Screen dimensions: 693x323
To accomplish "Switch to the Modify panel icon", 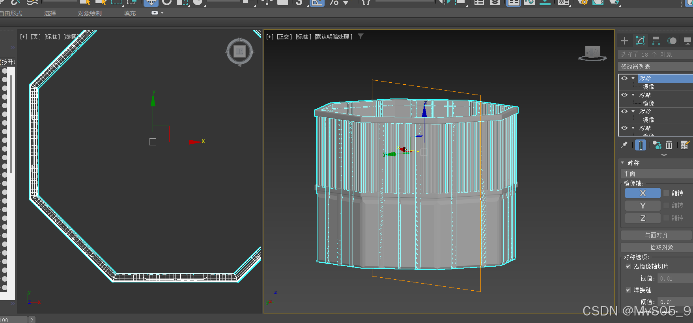I will click(640, 41).
